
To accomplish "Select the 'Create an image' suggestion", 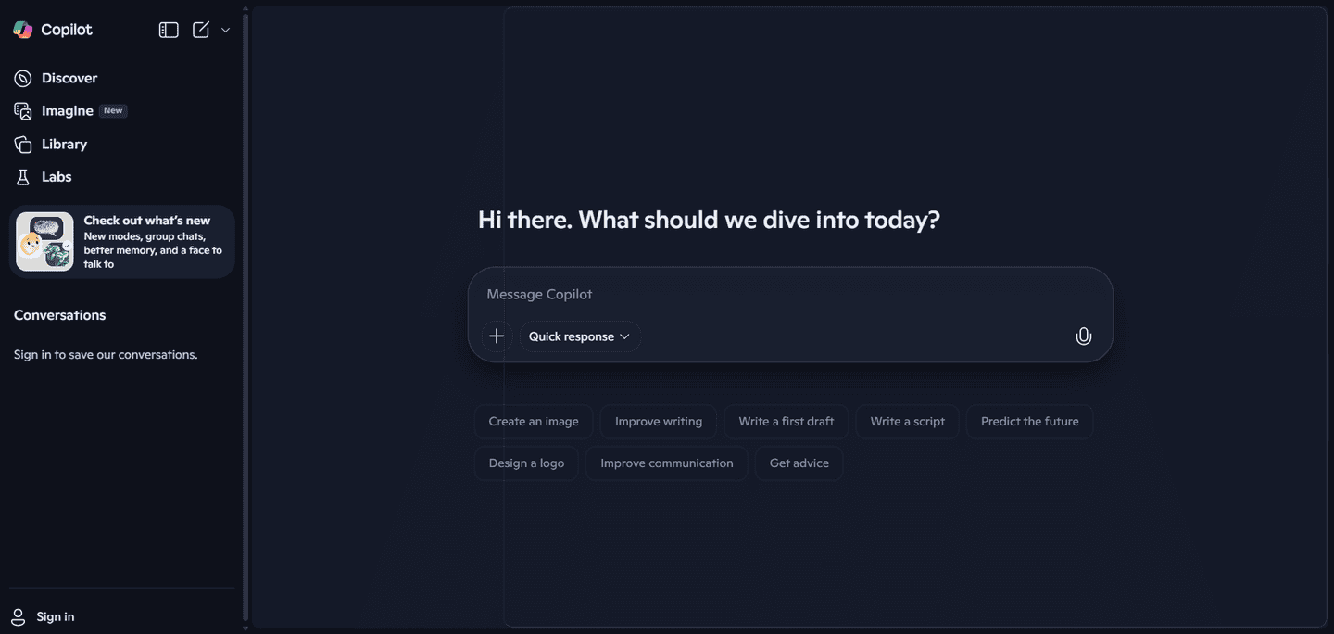I will point(534,422).
